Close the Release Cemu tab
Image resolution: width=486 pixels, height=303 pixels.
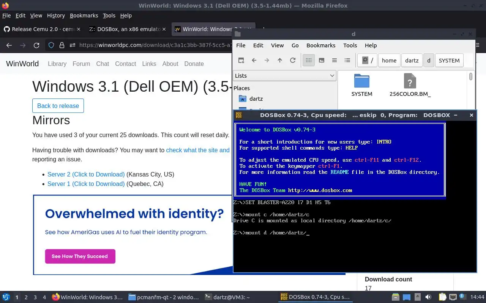click(x=79, y=29)
